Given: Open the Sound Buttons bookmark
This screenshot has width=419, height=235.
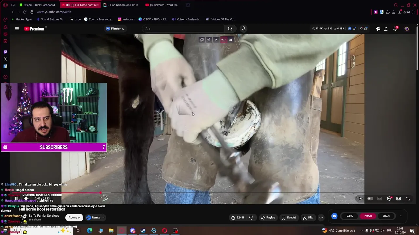Looking at the screenshot, I should (51, 19).
